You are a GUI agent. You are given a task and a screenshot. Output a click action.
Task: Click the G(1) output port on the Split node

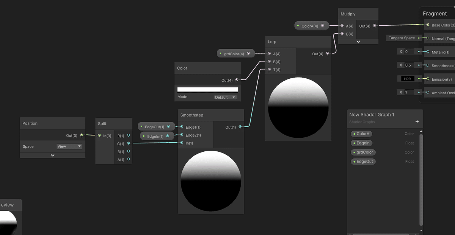[129, 143]
